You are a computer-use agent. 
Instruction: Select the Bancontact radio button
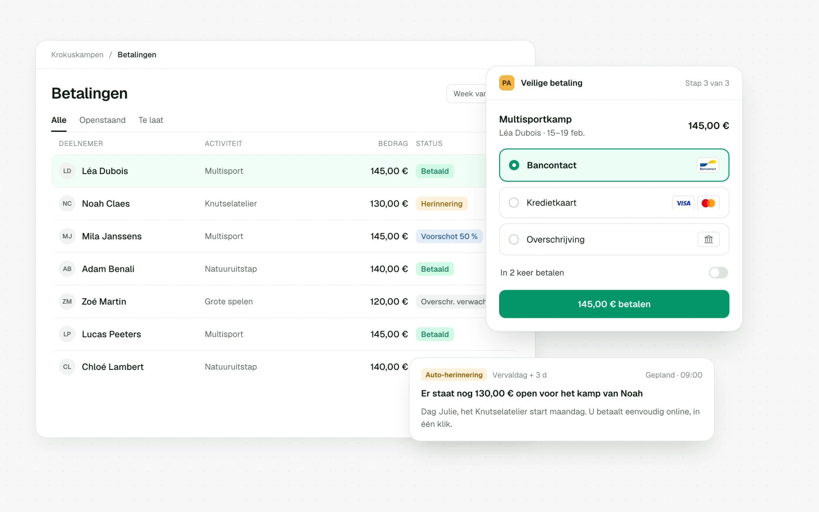514,165
